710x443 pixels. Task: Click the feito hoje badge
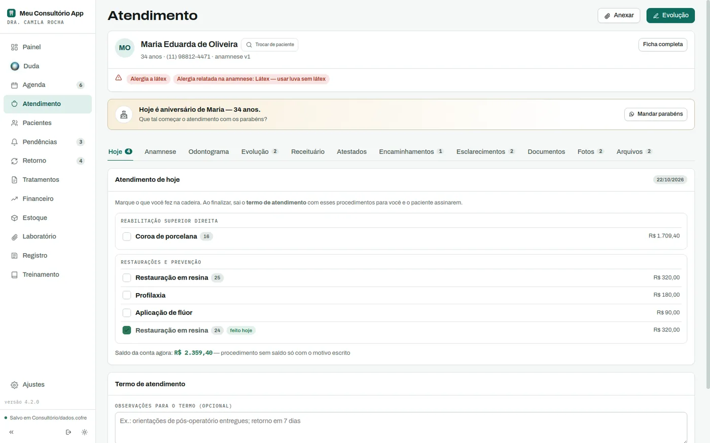click(241, 331)
